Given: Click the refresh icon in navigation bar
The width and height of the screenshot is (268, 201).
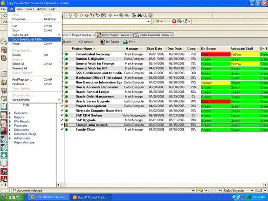Looking at the screenshot, I should click(179, 21).
